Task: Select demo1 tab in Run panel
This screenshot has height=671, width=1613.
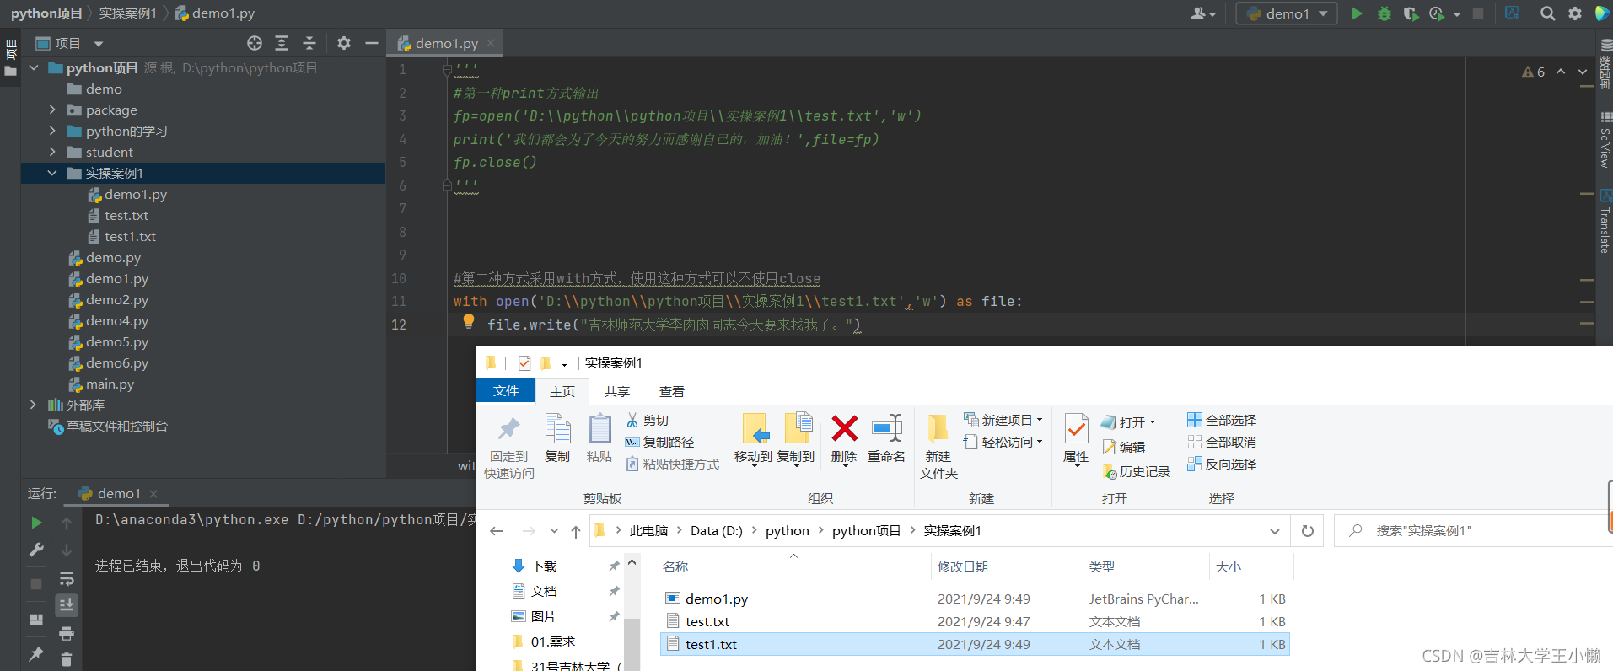Action: click(117, 493)
